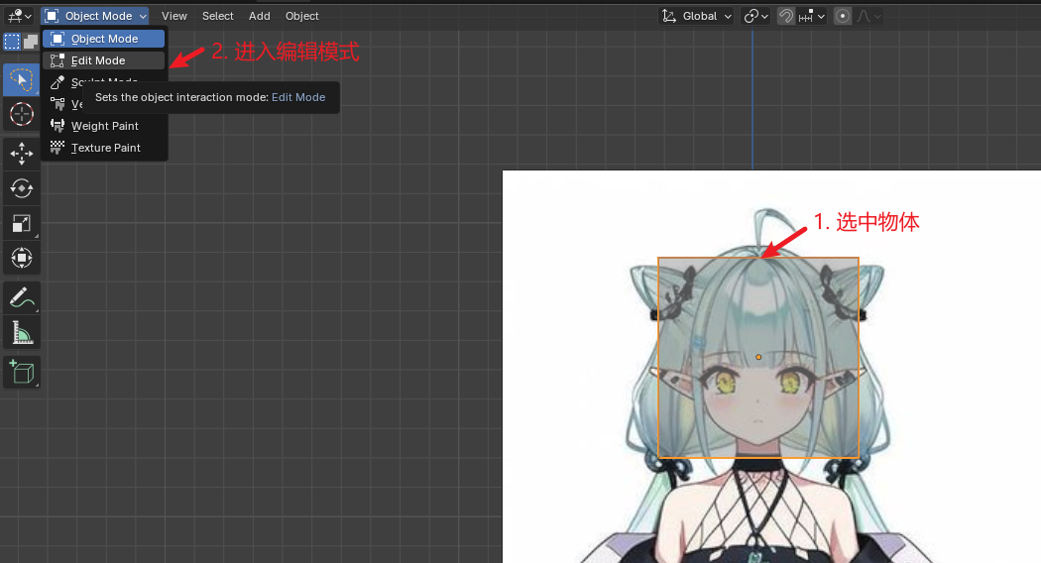Set selection mode to new selection
Screen dimensions: 1041x563
[x=12, y=42]
